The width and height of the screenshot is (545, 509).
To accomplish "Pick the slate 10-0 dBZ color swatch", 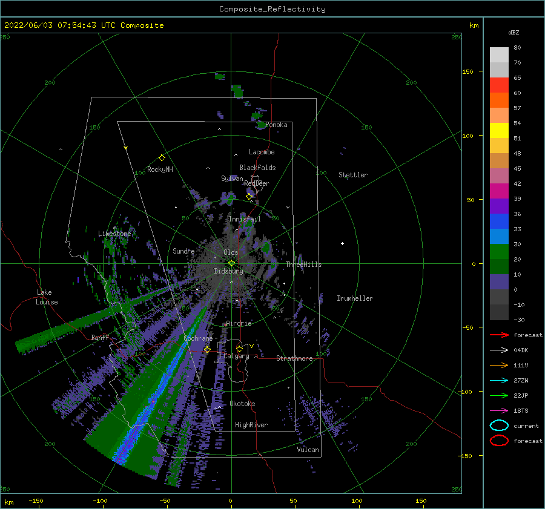I will [x=499, y=282].
